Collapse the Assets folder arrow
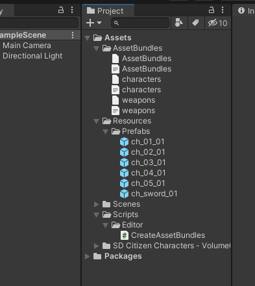Viewport: 255px width, 286px height. (88, 38)
